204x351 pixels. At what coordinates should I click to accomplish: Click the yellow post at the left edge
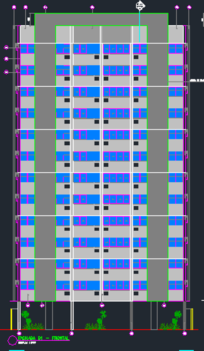point(11,319)
